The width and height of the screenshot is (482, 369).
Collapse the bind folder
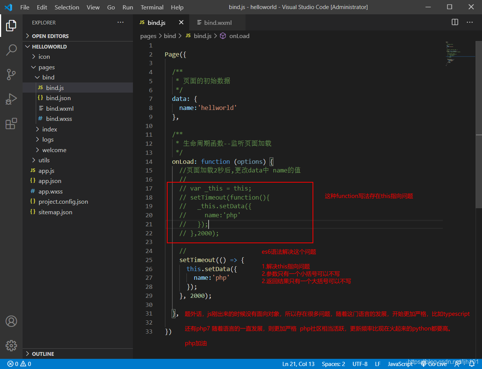point(48,77)
